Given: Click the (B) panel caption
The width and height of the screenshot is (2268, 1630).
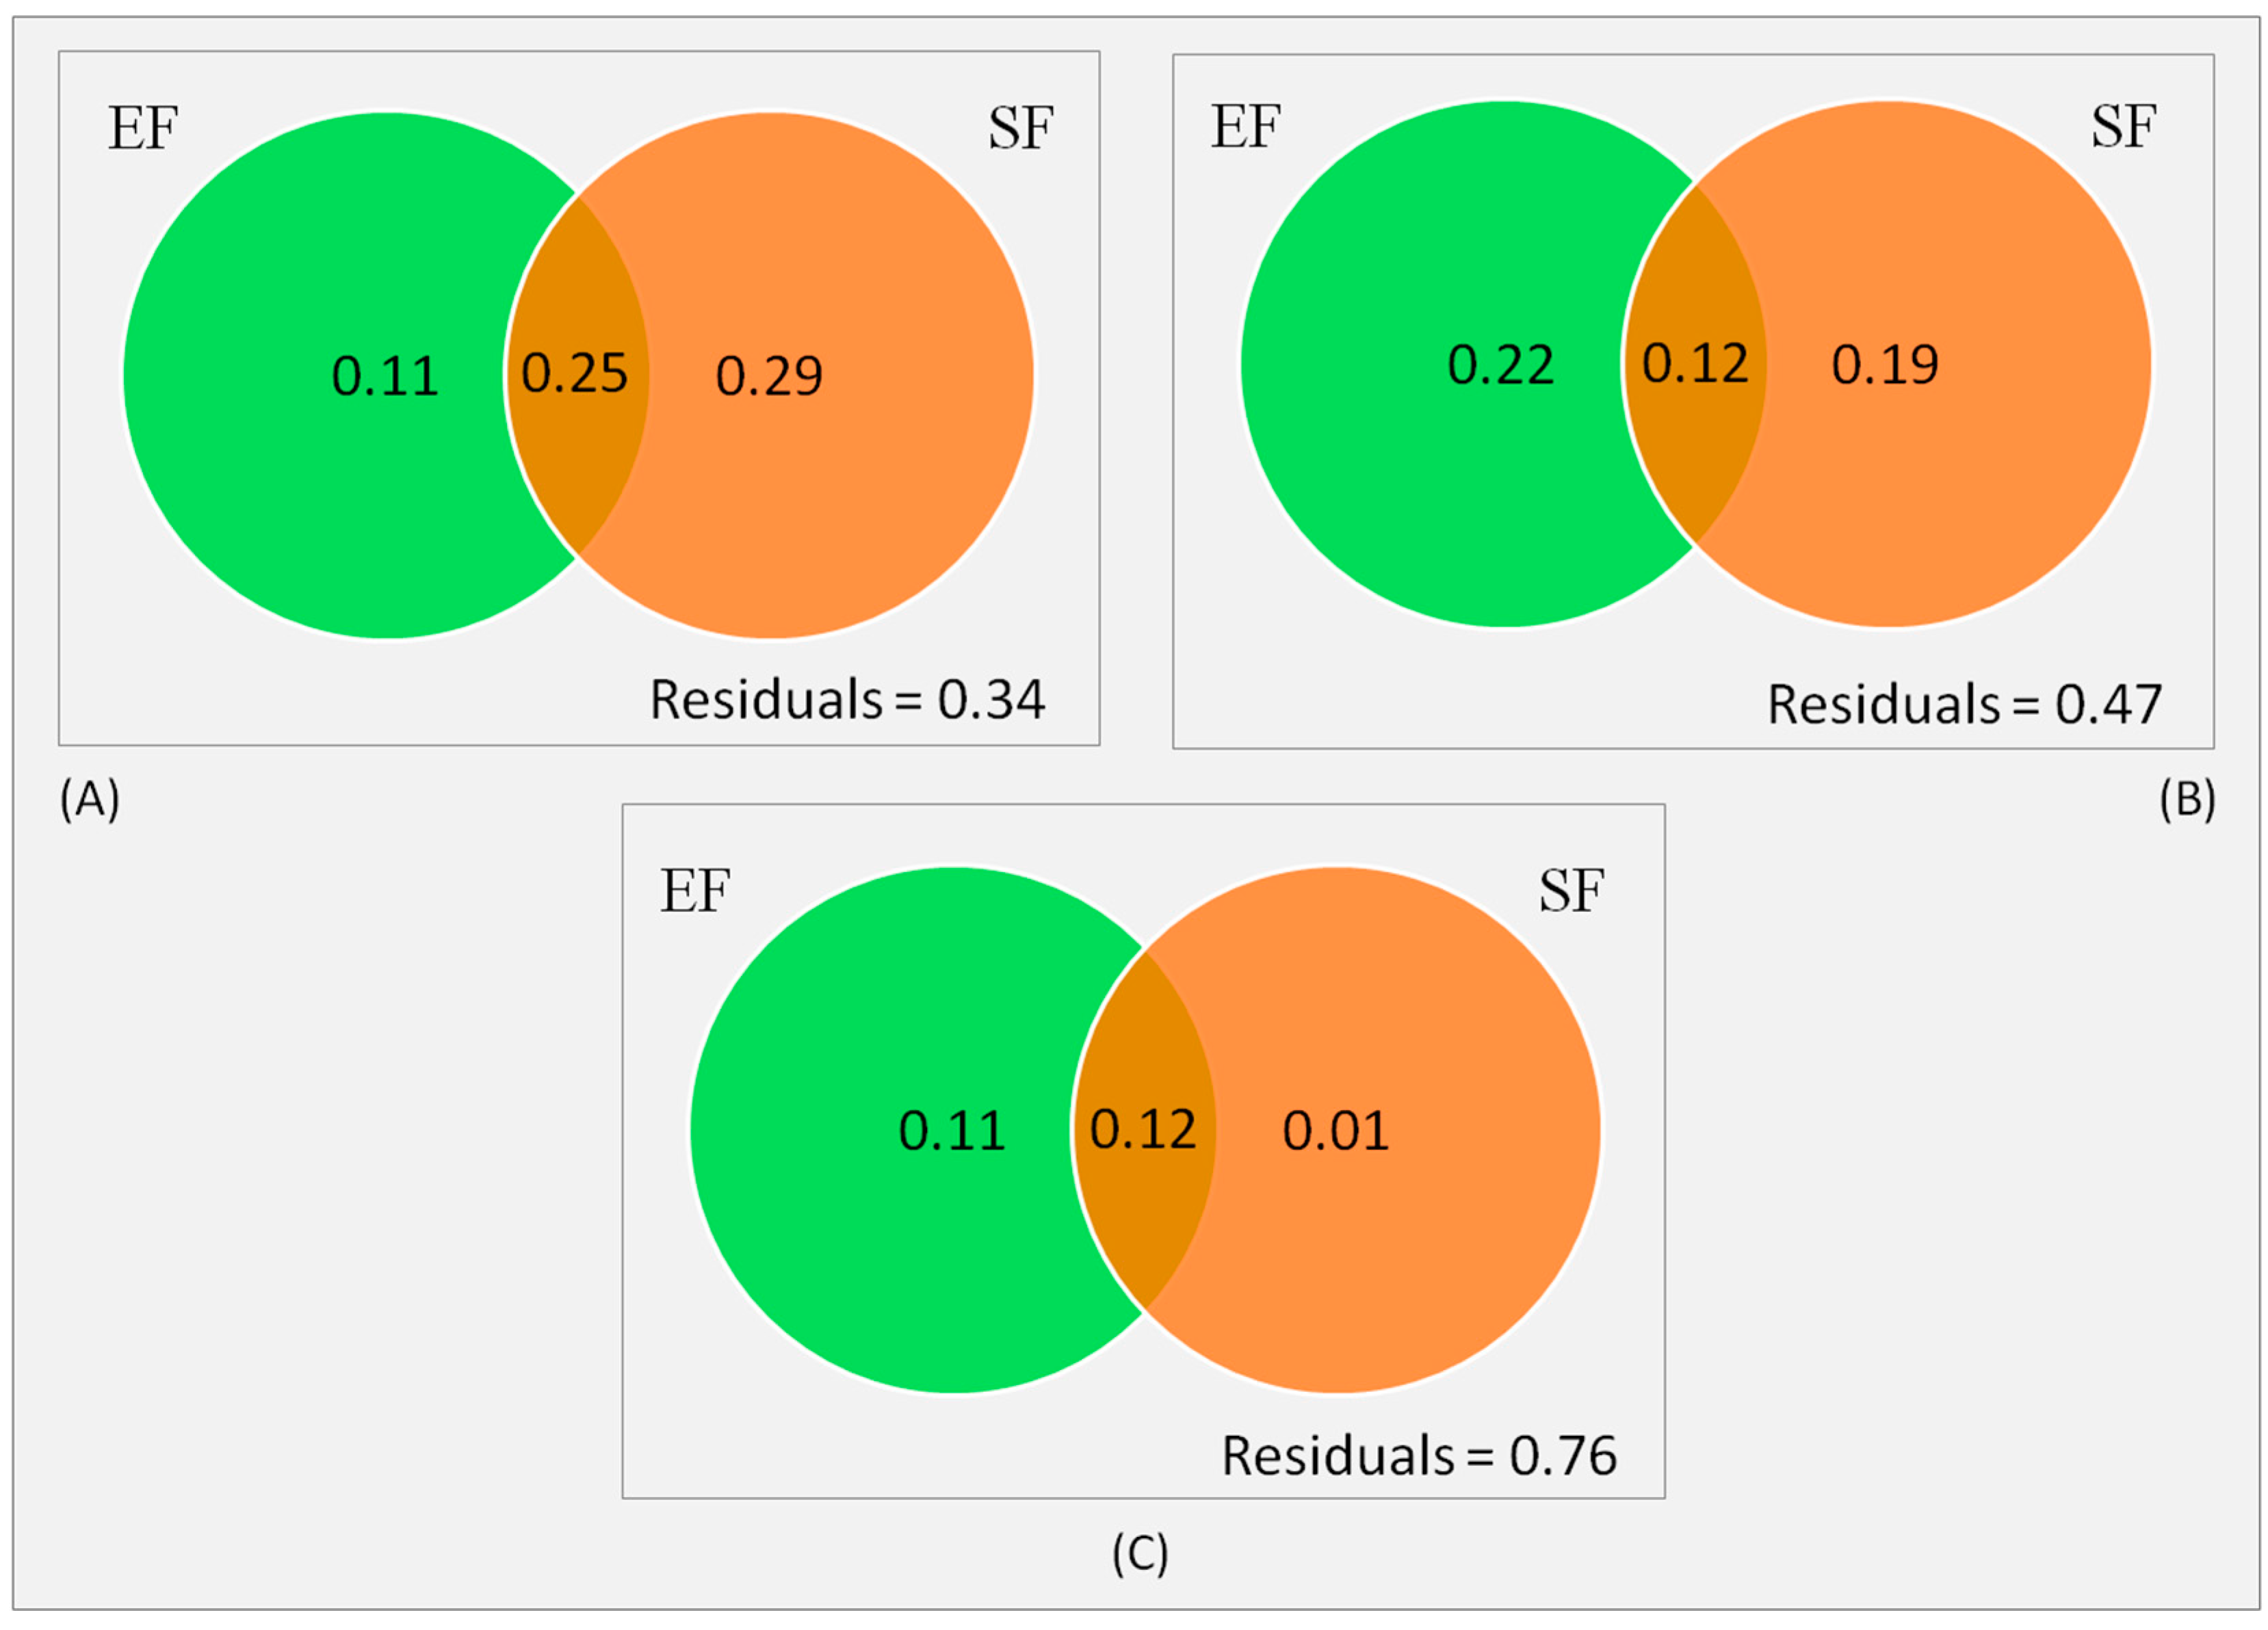Looking at the screenshot, I should [x=2187, y=800].
